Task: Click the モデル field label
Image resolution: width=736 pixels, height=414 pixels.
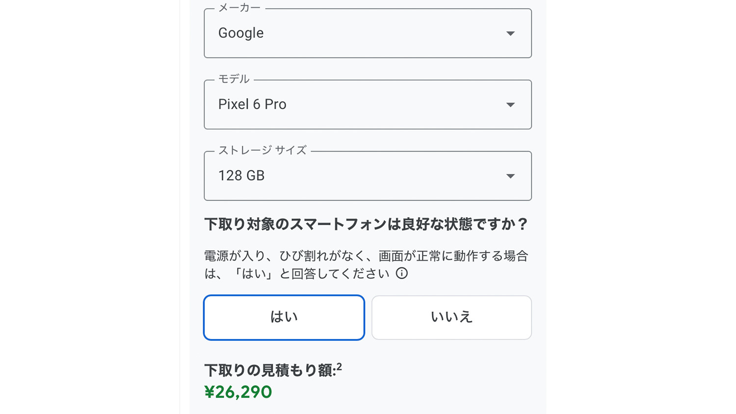Action: (234, 79)
